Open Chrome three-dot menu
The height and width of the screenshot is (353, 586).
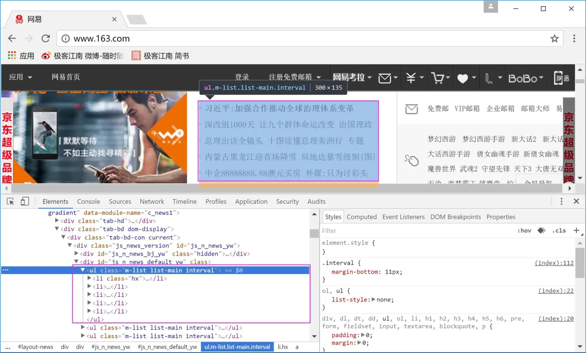[574, 38]
